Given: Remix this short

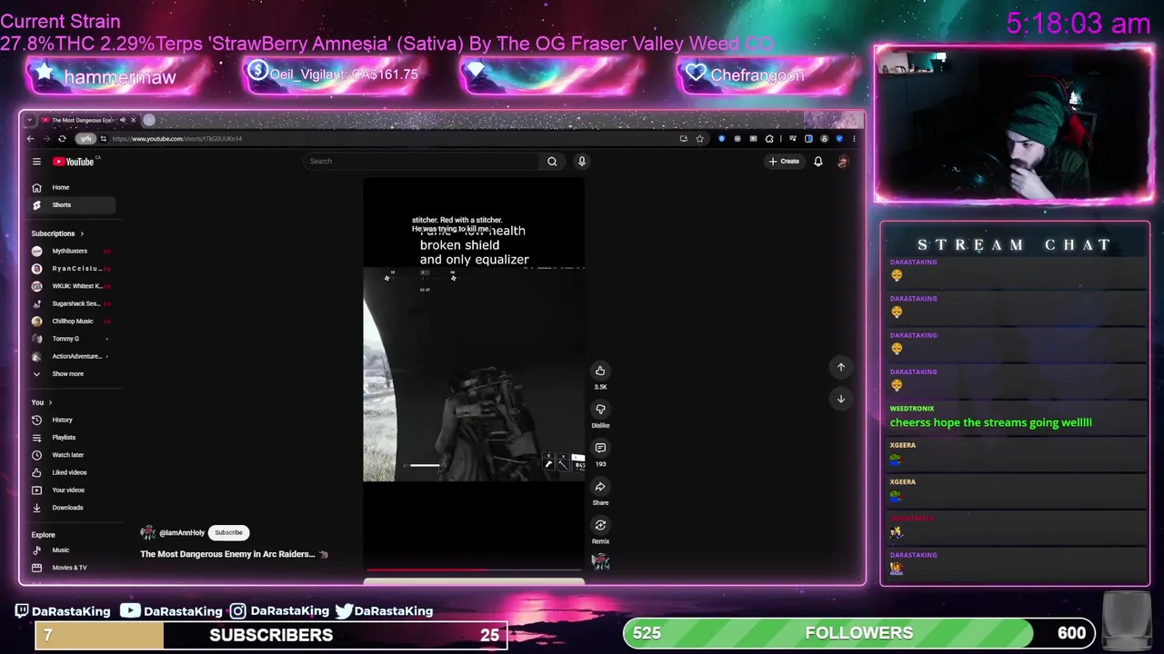Looking at the screenshot, I should (600, 525).
